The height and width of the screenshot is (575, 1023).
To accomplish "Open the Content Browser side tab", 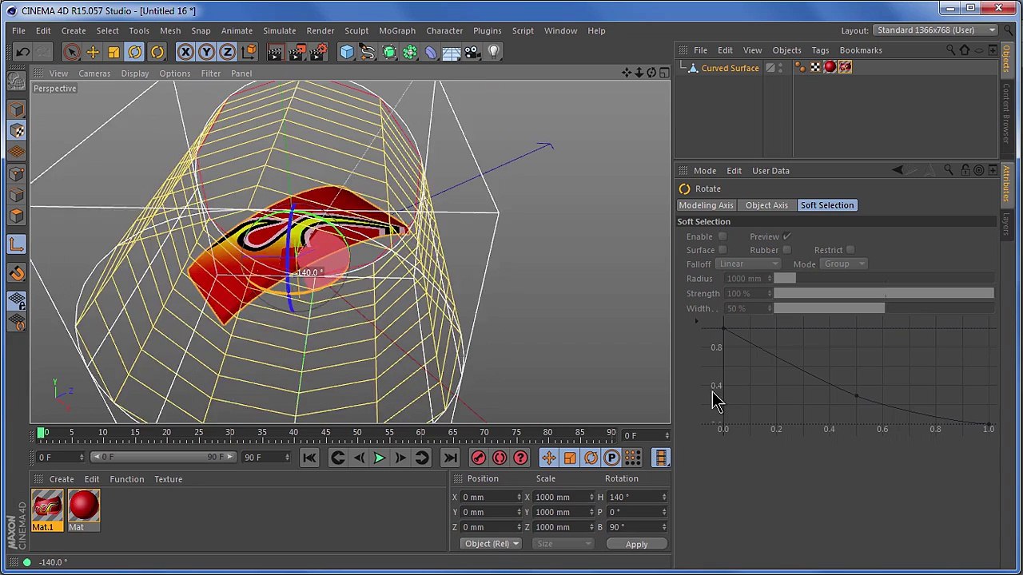I will pyautogui.click(x=1006, y=114).
